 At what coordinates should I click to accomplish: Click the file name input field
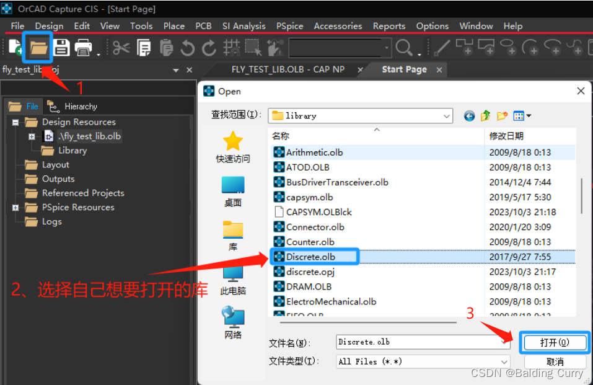click(418, 342)
